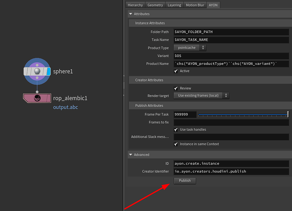
Task: Collapse the Advanced section
Action: click(131, 155)
